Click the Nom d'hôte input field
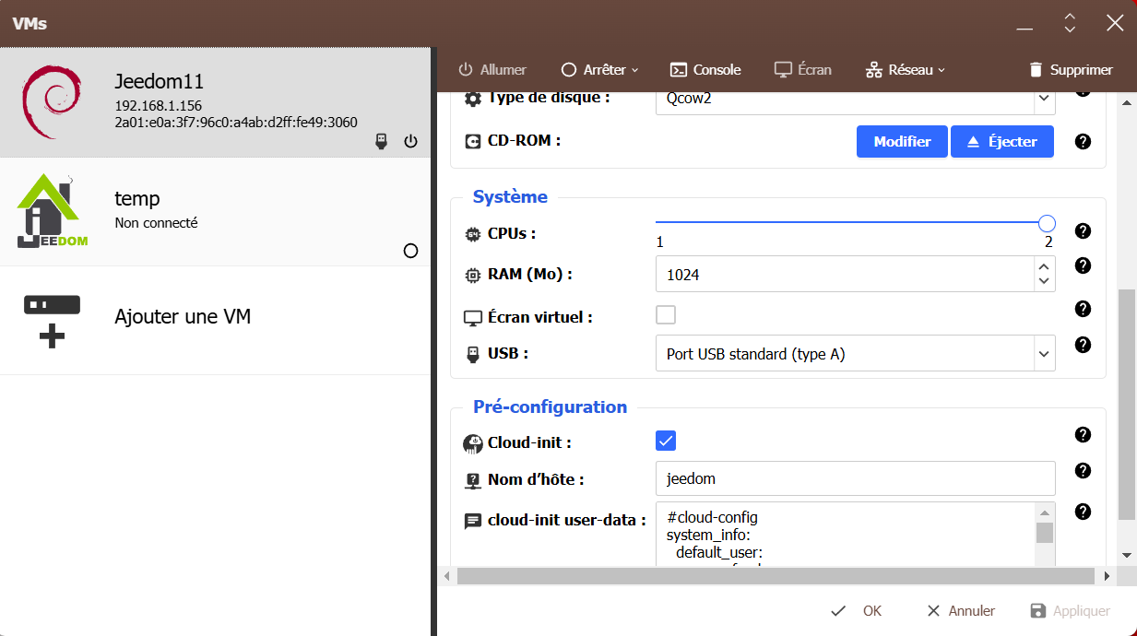 (855, 478)
